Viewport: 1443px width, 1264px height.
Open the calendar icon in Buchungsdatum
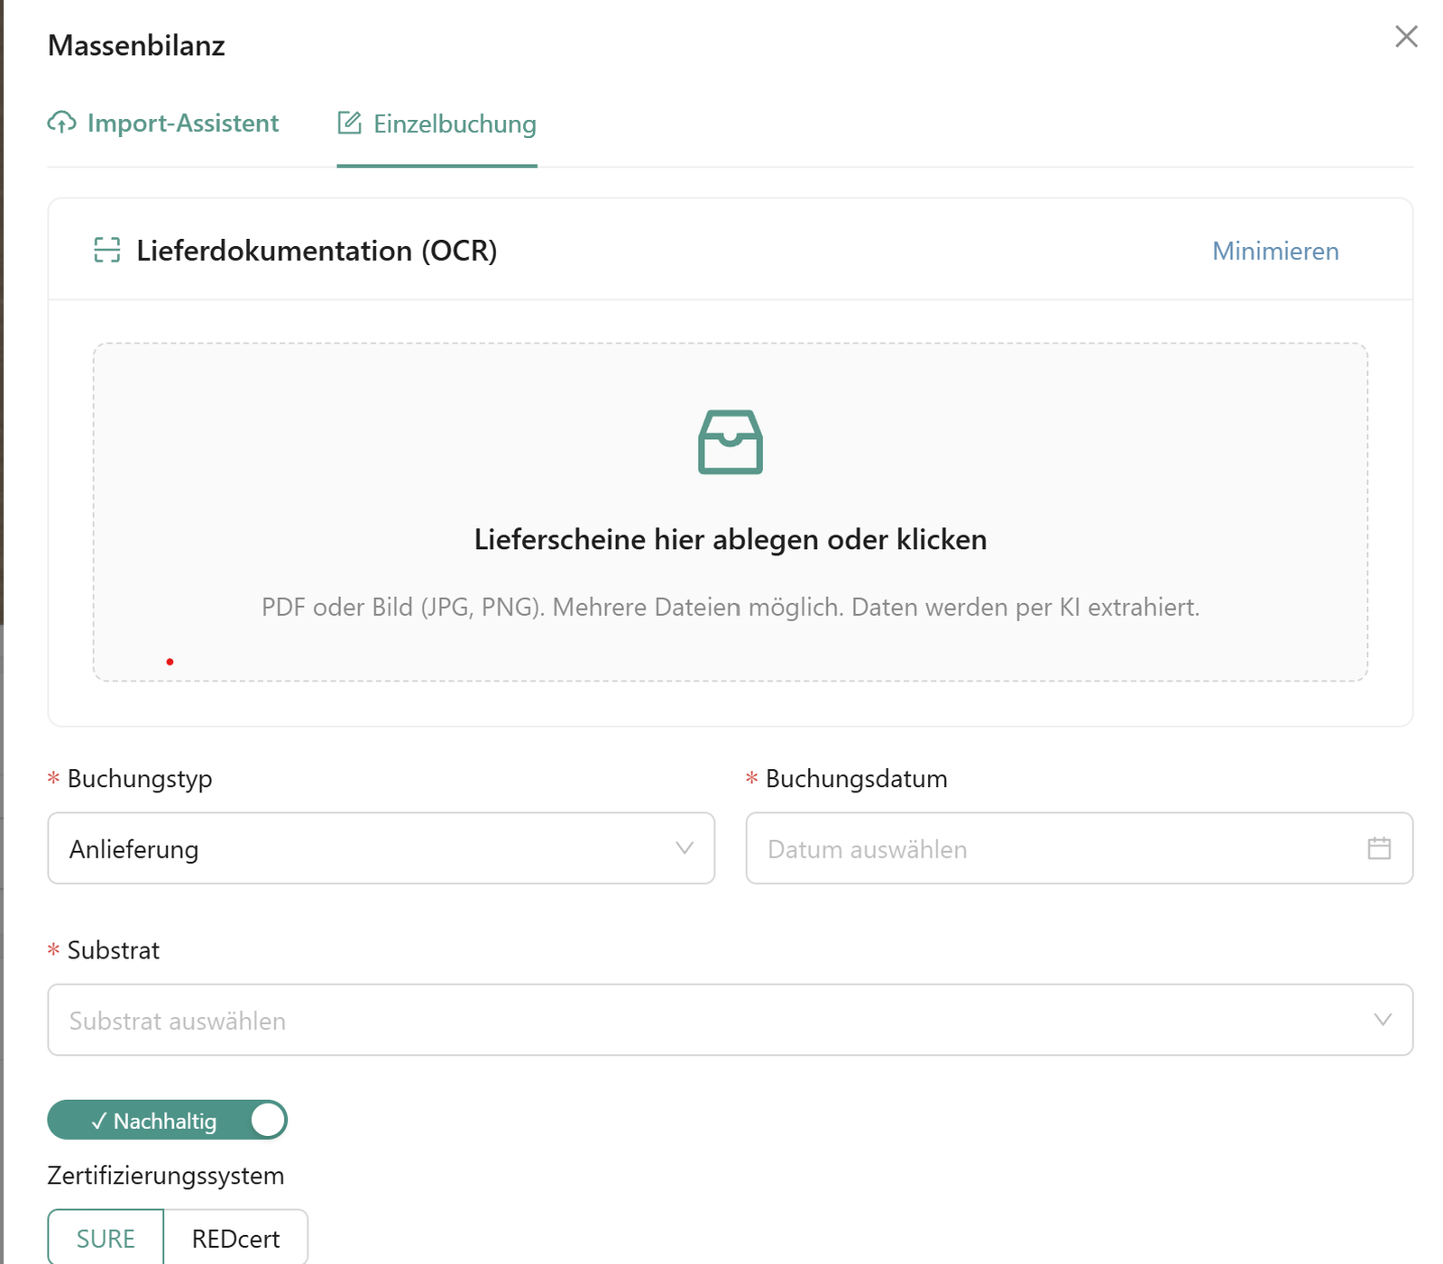coord(1379,848)
